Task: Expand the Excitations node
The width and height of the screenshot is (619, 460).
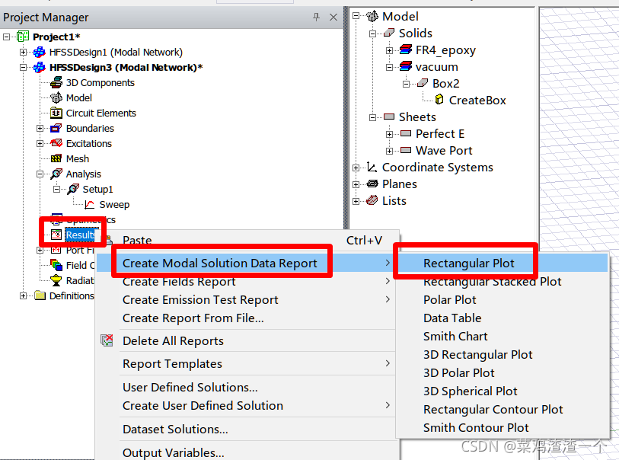Action: 40,144
